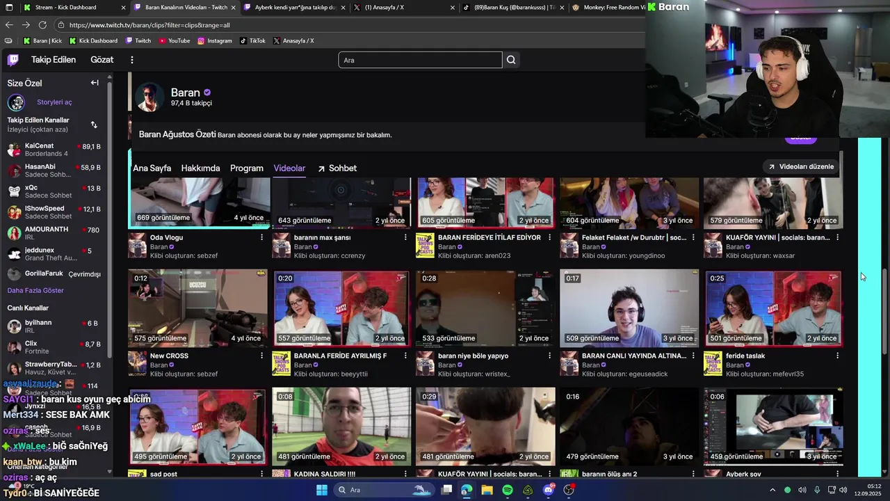Open byilhann live channel in sidebar
Screen dimensions: 890x501
point(54,326)
